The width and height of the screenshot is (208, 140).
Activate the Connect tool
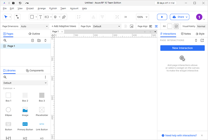17,17
